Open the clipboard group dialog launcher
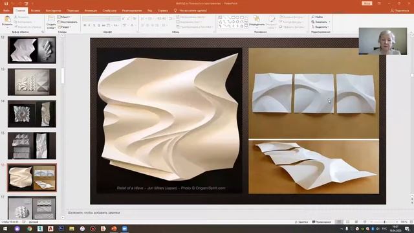The width and height of the screenshot is (414, 233). tap(43, 32)
